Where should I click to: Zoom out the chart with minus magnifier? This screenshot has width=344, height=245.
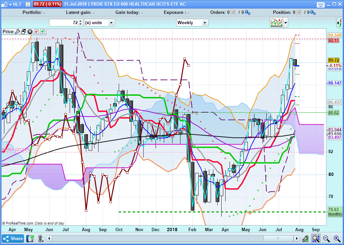point(326,238)
